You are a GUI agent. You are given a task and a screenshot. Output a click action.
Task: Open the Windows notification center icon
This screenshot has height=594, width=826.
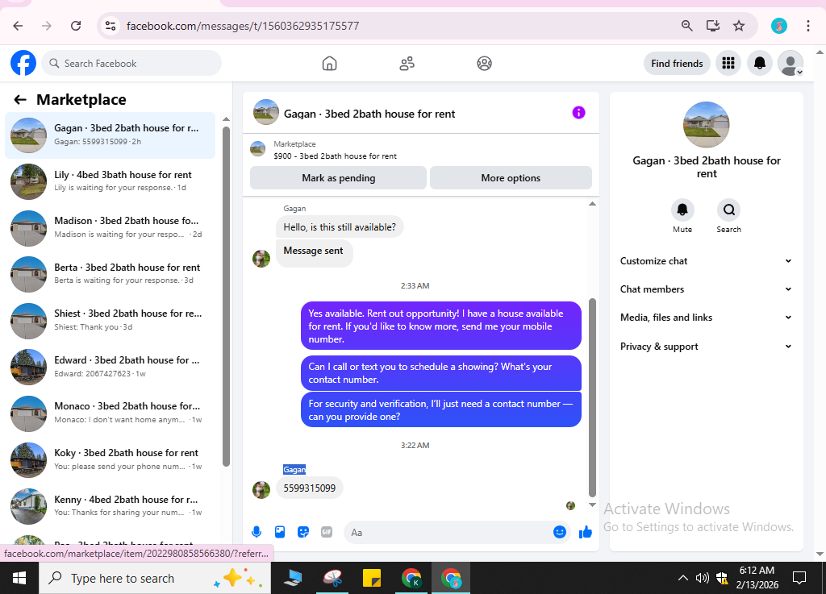tap(799, 578)
